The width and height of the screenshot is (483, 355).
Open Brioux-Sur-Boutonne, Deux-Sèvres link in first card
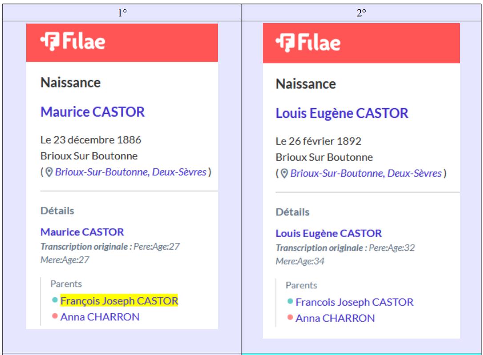click(131, 172)
